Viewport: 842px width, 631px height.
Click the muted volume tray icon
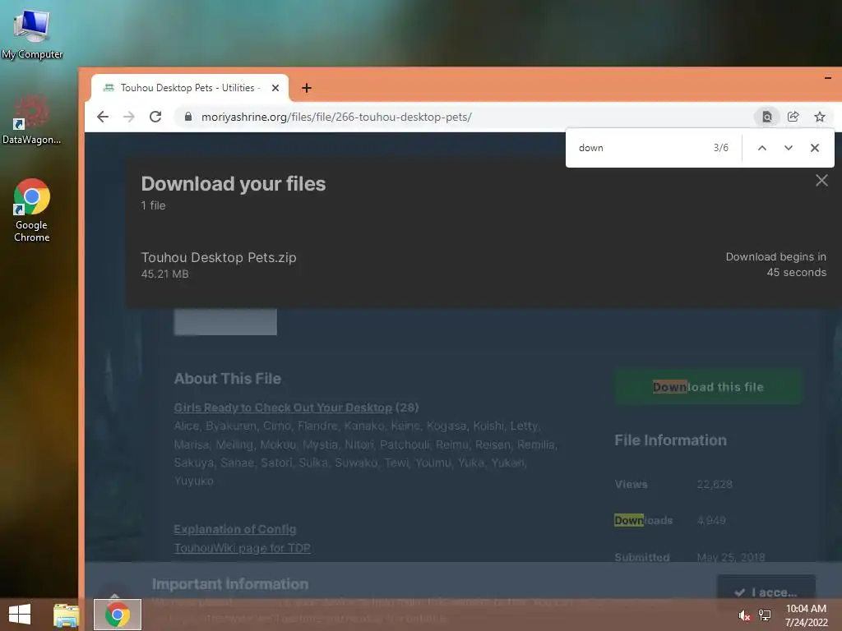pyautogui.click(x=743, y=615)
